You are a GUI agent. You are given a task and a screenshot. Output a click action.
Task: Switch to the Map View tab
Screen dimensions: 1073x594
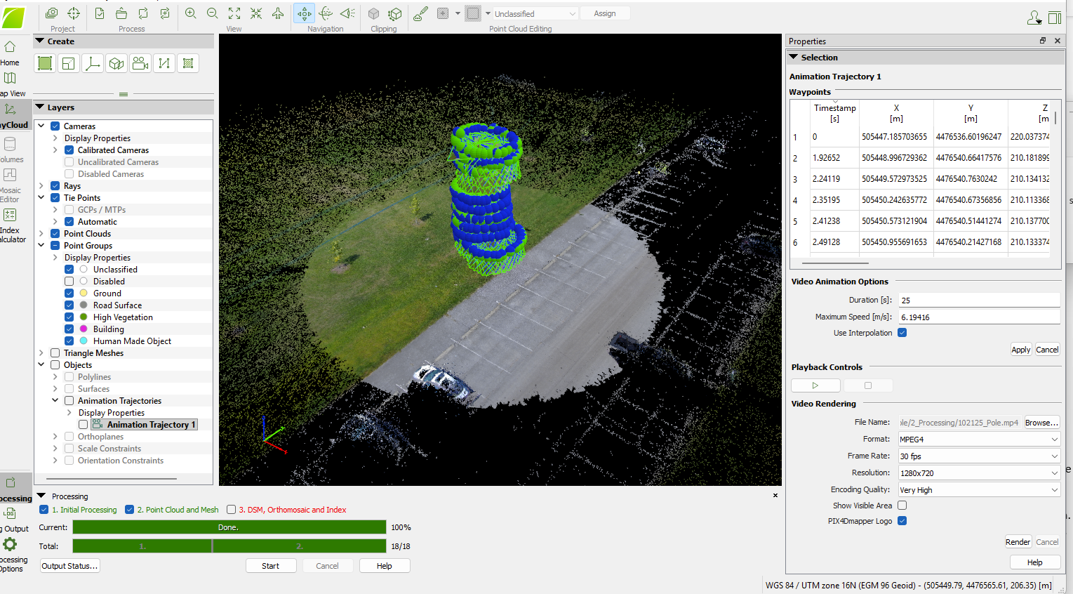click(10, 79)
